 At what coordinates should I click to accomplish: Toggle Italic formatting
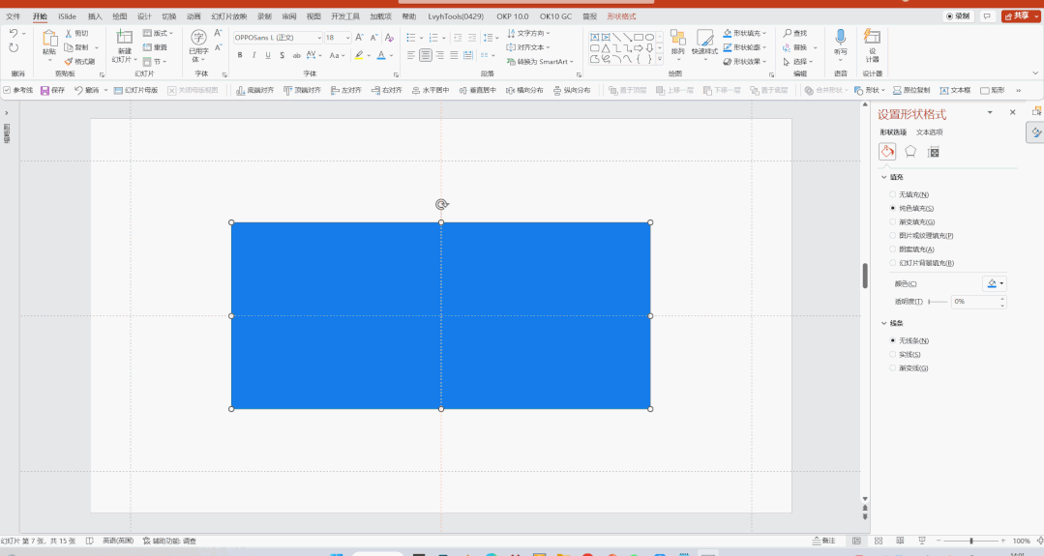point(254,56)
